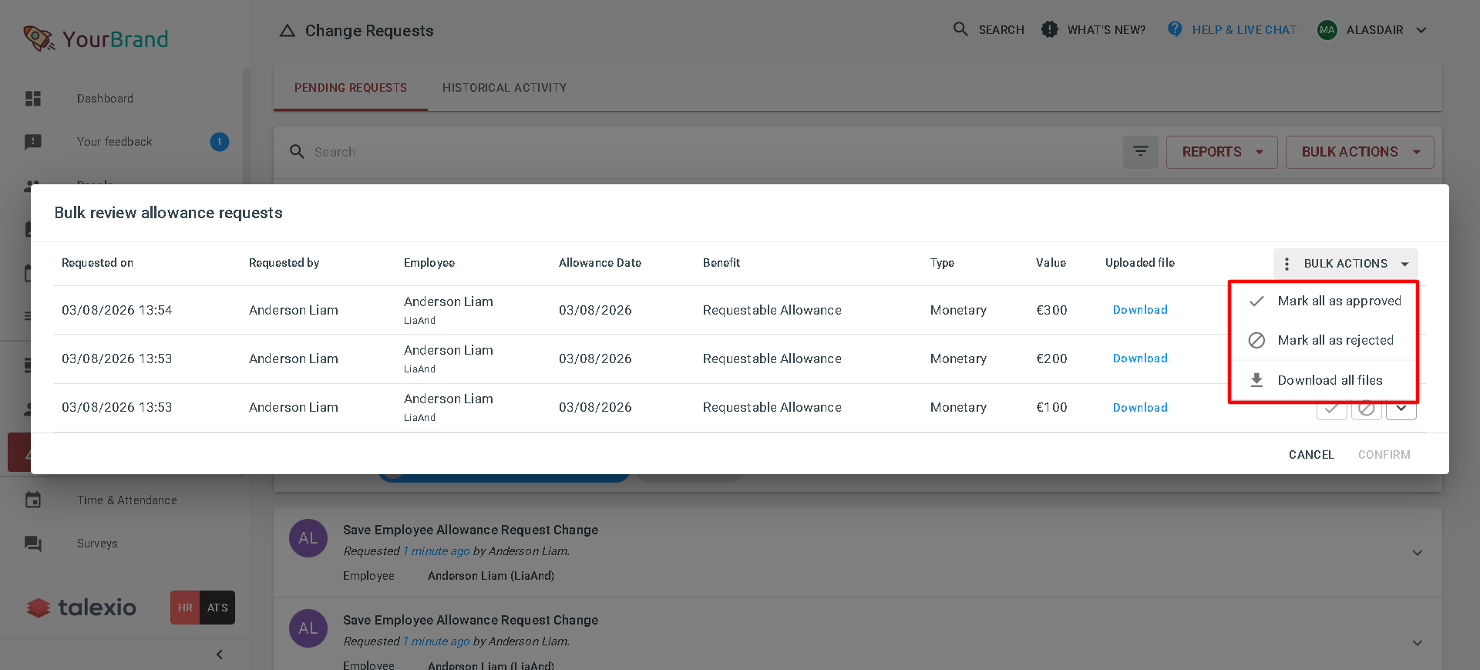Select Mark all as rejected

[x=1324, y=340]
